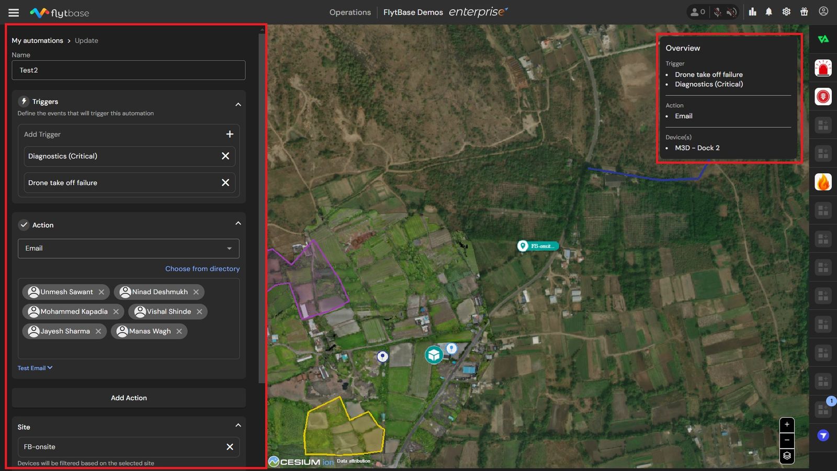Collapse the Action section
The height and width of the screenshot is (471, 837).
[x=238, y=223]
